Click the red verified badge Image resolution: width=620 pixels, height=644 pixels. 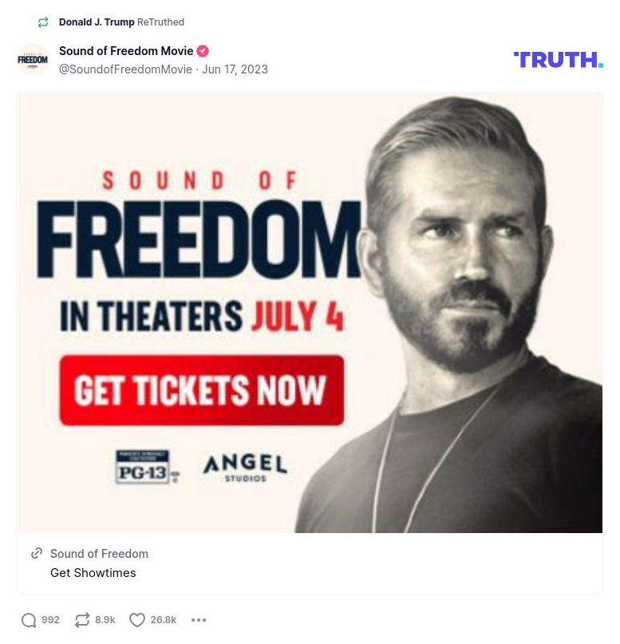(x=203, y=51)
